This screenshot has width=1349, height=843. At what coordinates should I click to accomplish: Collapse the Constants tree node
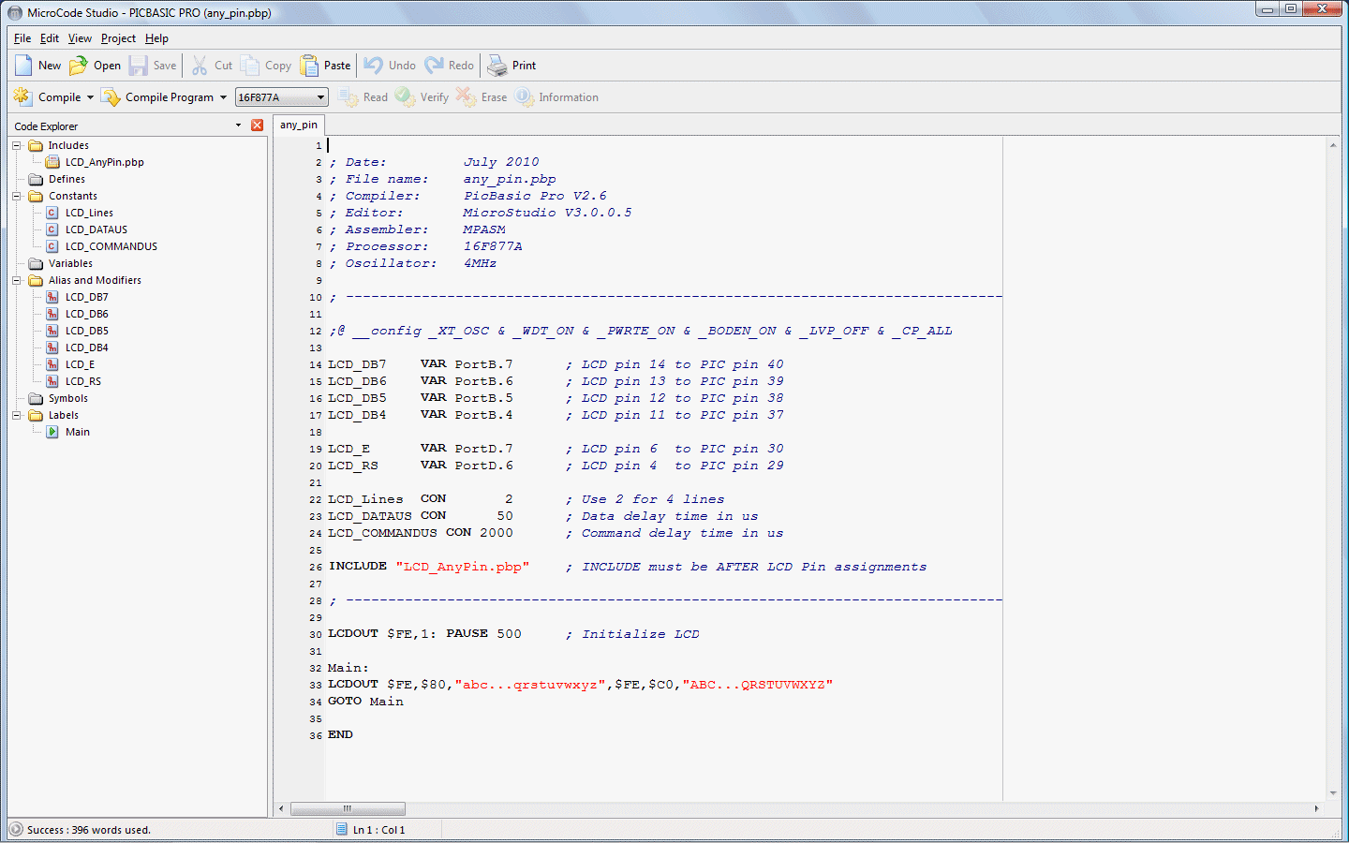[x=17, y=196]
